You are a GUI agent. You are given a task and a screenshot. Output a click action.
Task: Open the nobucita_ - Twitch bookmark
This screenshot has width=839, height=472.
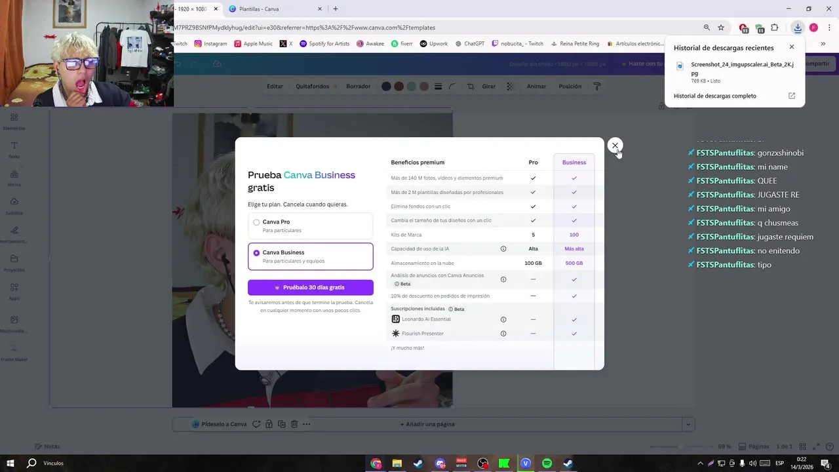pos(518,44)
